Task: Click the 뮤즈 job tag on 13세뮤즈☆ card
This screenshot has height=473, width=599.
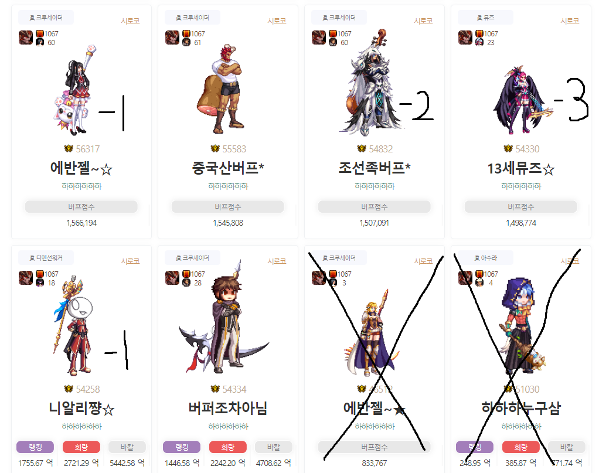Action: coord(485,18)
